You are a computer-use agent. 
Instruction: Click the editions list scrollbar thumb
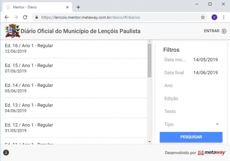tap(149, 60)
